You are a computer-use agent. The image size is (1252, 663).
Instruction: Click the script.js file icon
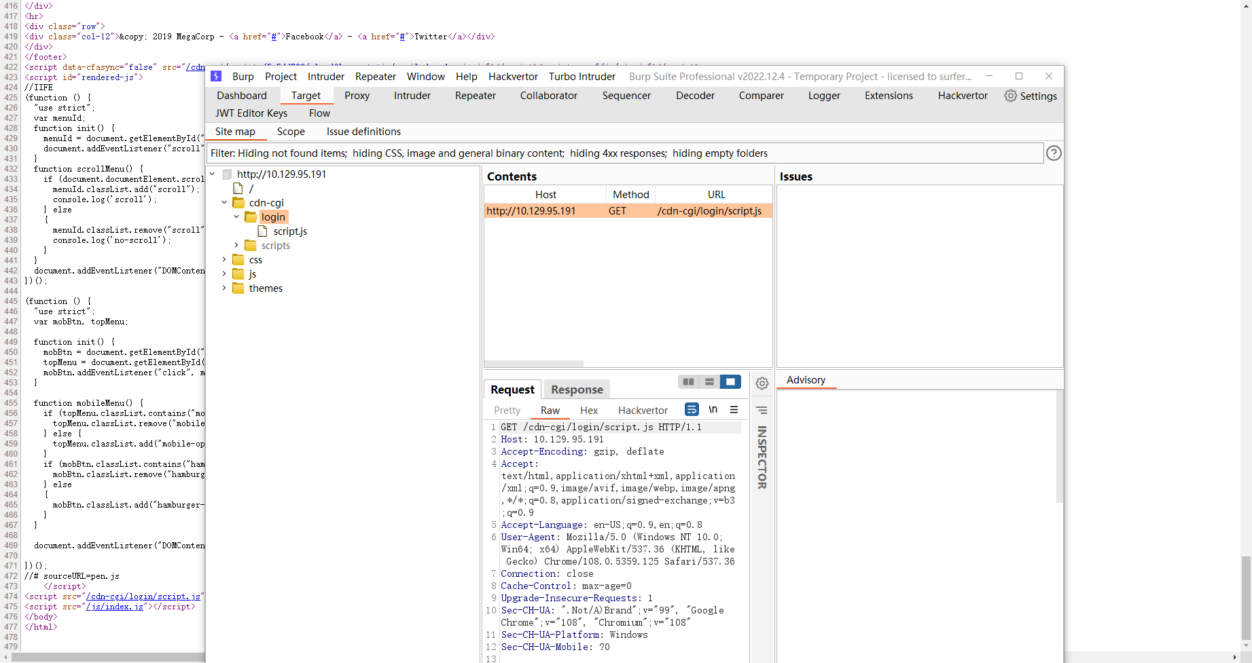click(263, 231)
